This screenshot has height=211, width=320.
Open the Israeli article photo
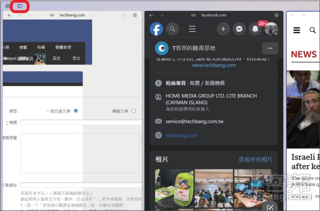coord(303,109)
